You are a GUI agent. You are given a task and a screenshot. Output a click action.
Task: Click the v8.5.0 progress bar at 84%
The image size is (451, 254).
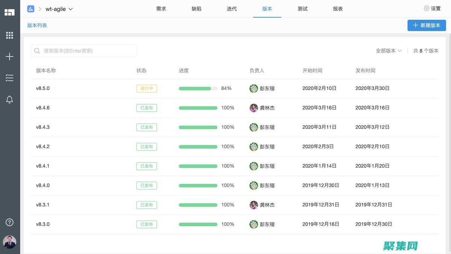click(x=198, y=89)
